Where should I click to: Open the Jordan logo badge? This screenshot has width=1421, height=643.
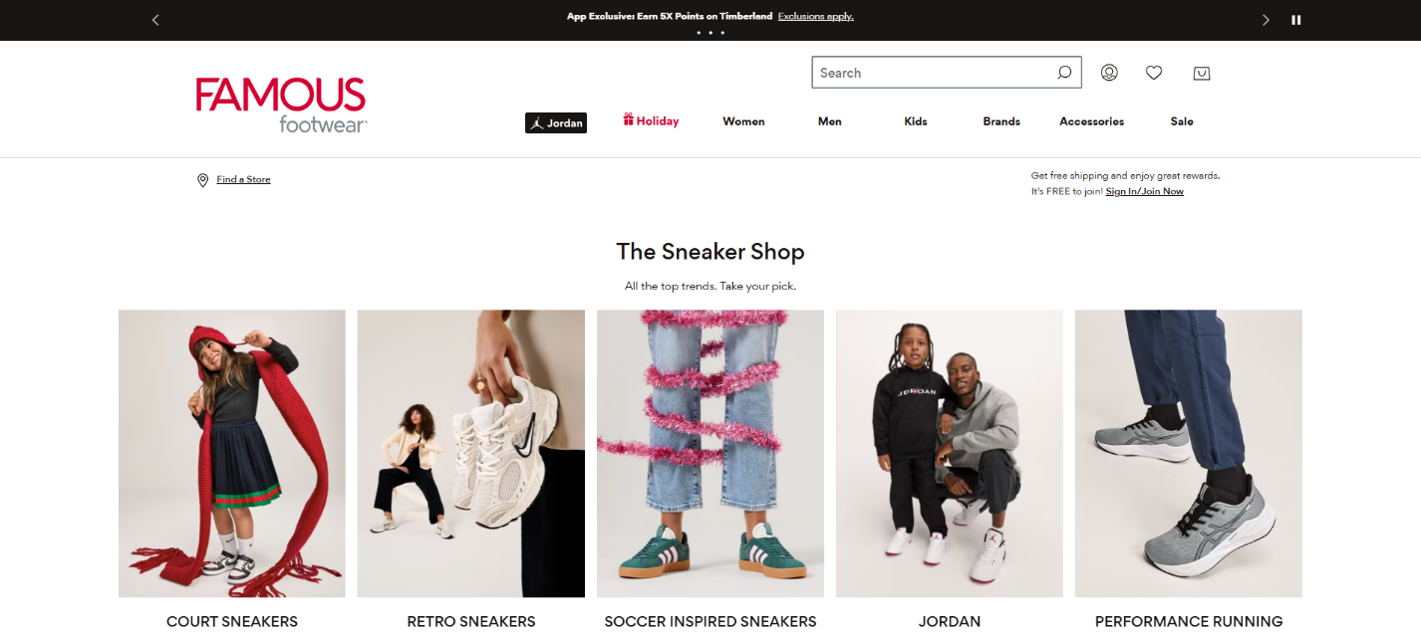coord(556,122)
